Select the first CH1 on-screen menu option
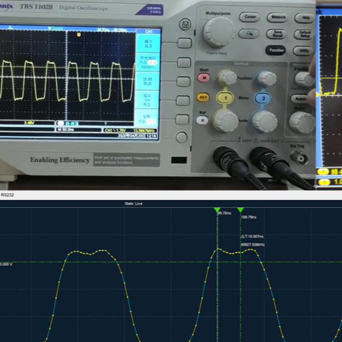The width and height of the screenshot is (342, 342). 148,44
